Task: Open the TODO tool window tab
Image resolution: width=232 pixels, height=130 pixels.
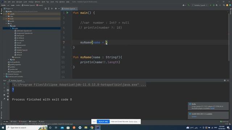Action: 14,122
